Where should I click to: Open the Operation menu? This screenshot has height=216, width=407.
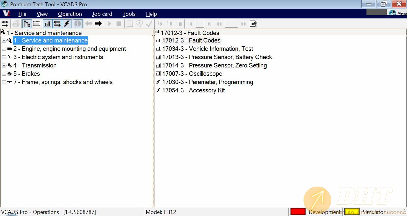[70, 14]
